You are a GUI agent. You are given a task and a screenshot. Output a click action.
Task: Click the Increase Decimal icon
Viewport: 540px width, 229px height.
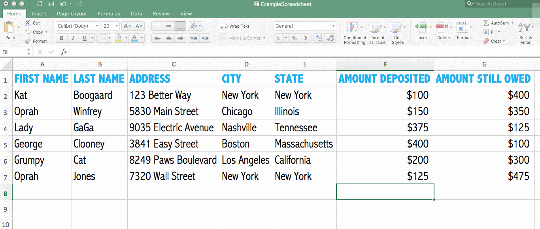(319, 38)
